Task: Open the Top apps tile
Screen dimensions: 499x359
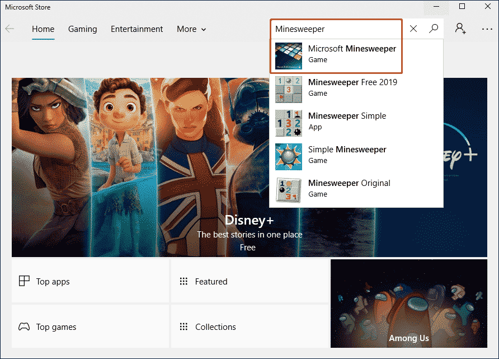Action: point(91,281)
